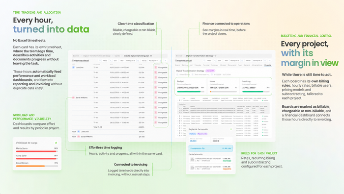Click John Doe's avatar in the Total row
Screen dimensions: 344x194
point(78,132)
